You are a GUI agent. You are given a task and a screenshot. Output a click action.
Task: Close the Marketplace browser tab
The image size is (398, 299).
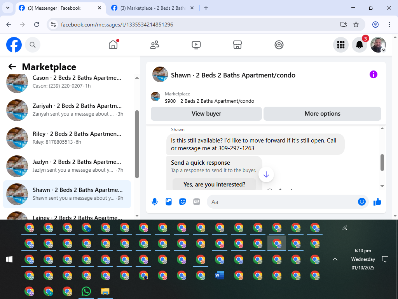[x=192, y=8]
